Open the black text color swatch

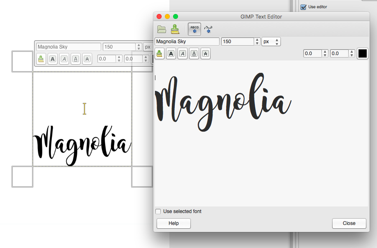point(363,53)
